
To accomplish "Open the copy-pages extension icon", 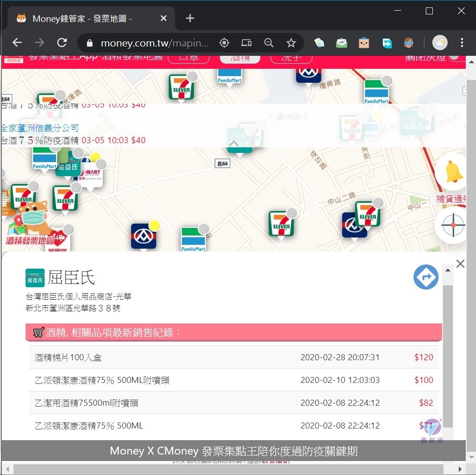I will click(x=319, y=43).
